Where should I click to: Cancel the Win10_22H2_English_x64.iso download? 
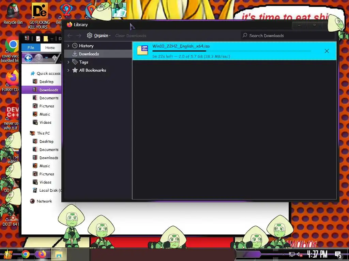[327, 51]
